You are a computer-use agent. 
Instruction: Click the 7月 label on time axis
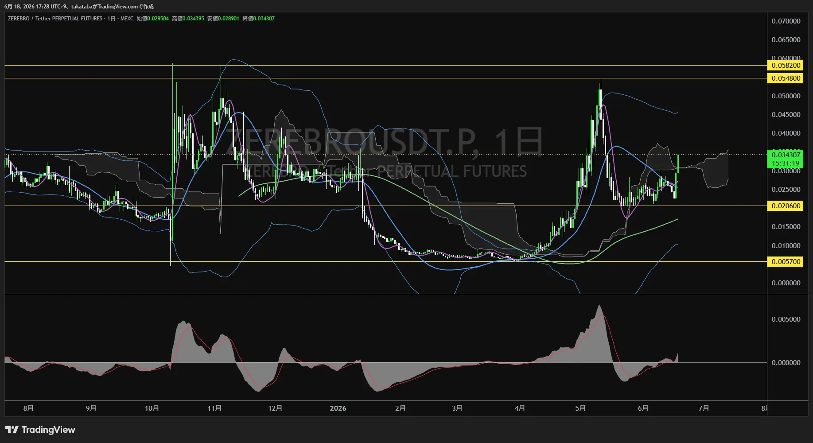[x=704, y=408]
